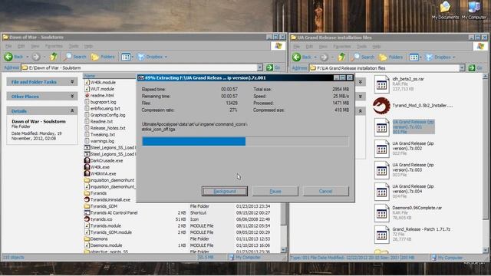The height and width of the screenshot is (276, 491).
Task: Open Search in UA Grand Release window
Action: (x=363, y=57)
